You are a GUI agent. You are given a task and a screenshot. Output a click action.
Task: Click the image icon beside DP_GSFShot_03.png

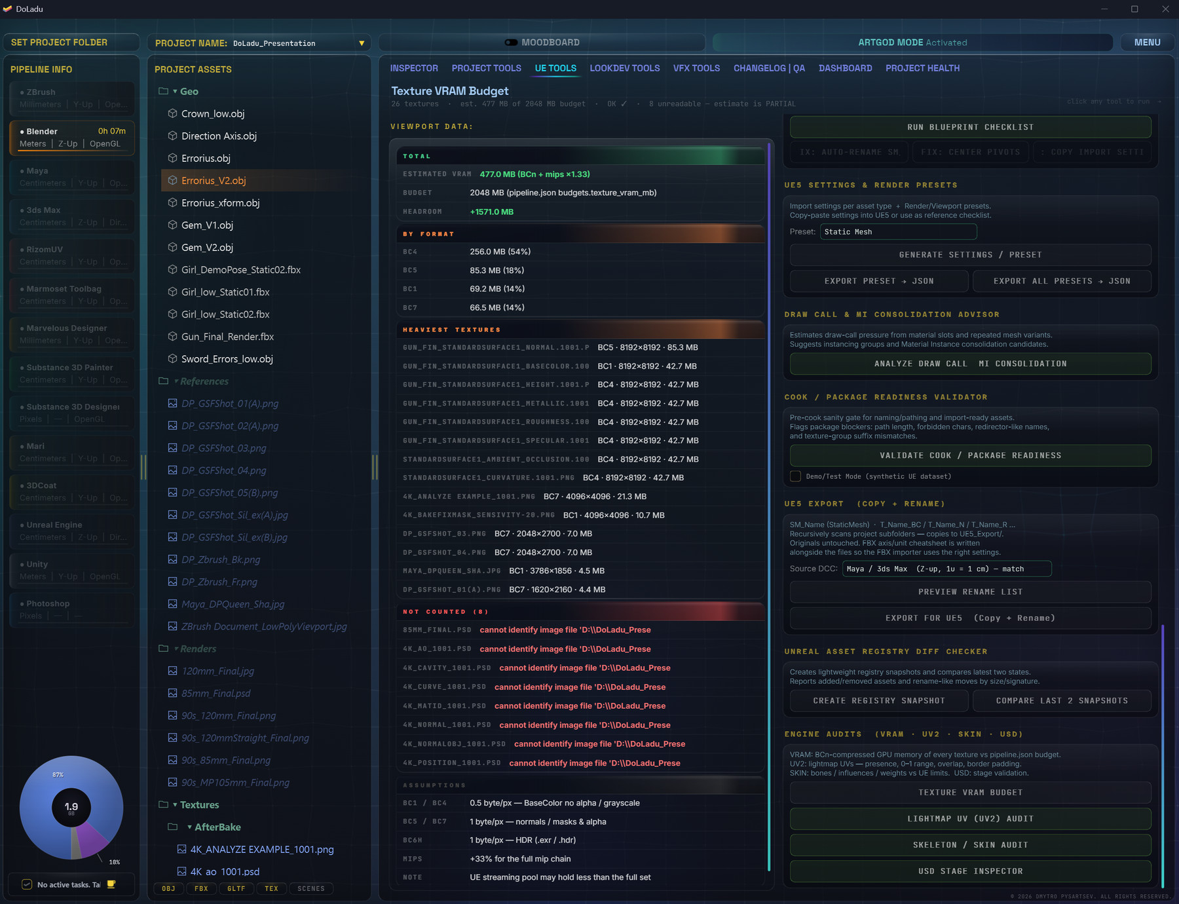pyautogui.click(x=172, y=447)
